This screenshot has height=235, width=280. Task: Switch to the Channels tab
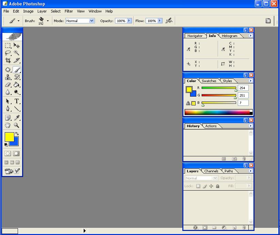(x=211, y=171)
